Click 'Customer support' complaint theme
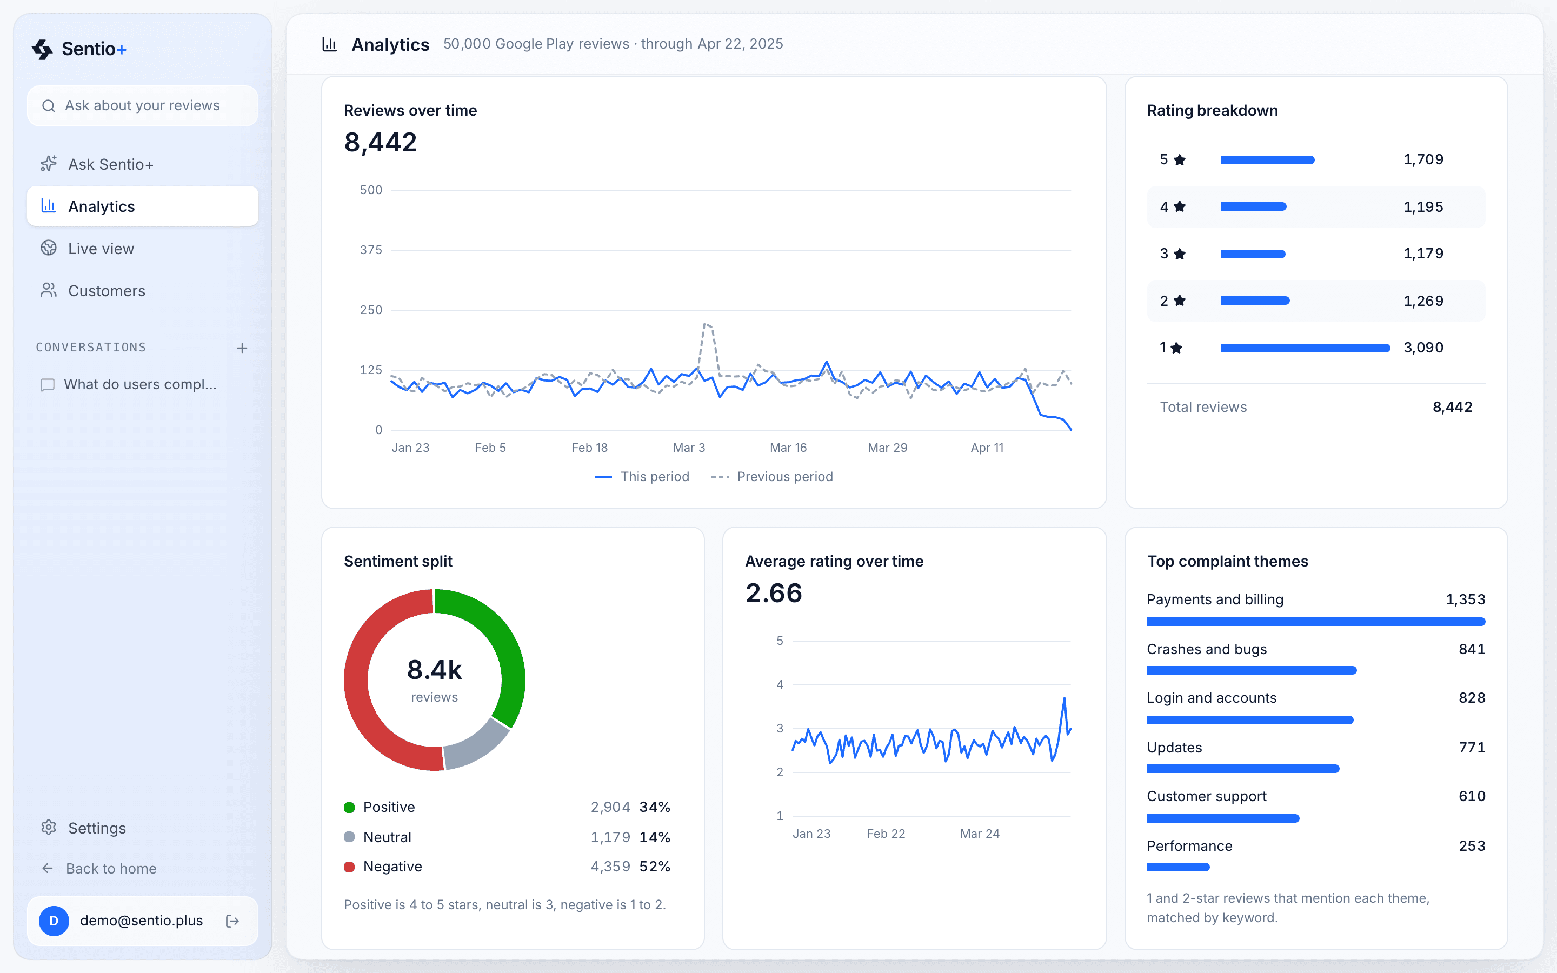The height and width of the screenshot is (973, 1557). (1206, 796)
